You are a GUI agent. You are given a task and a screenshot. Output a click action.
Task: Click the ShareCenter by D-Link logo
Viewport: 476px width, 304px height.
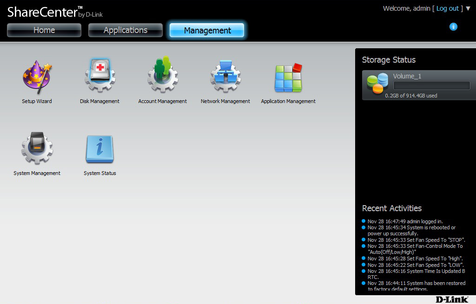point(55,12)
